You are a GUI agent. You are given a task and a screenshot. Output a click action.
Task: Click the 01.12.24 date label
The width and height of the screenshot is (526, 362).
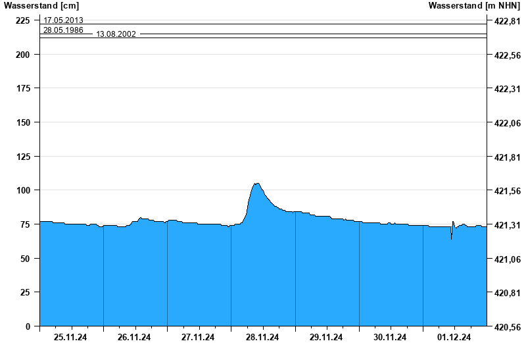point(454,338)
